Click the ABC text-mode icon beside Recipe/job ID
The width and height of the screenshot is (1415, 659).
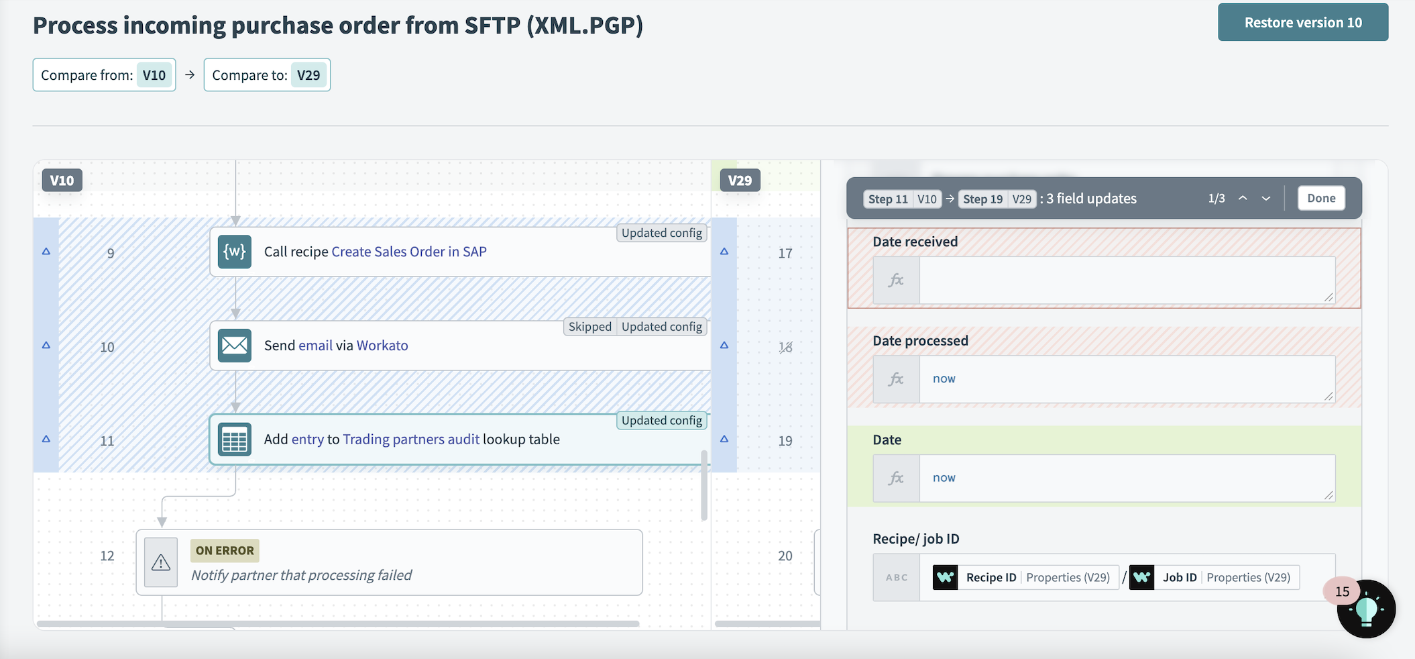(x=896, y=577)
